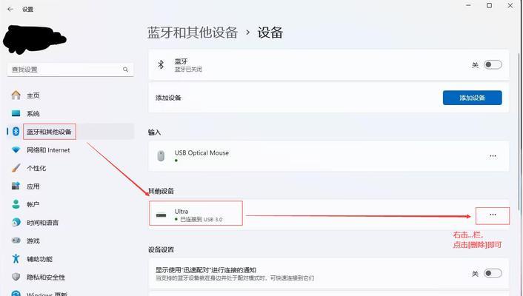Select 个性化 in the sidebar
Screen dimensions: 523x296
click(36, 168)
